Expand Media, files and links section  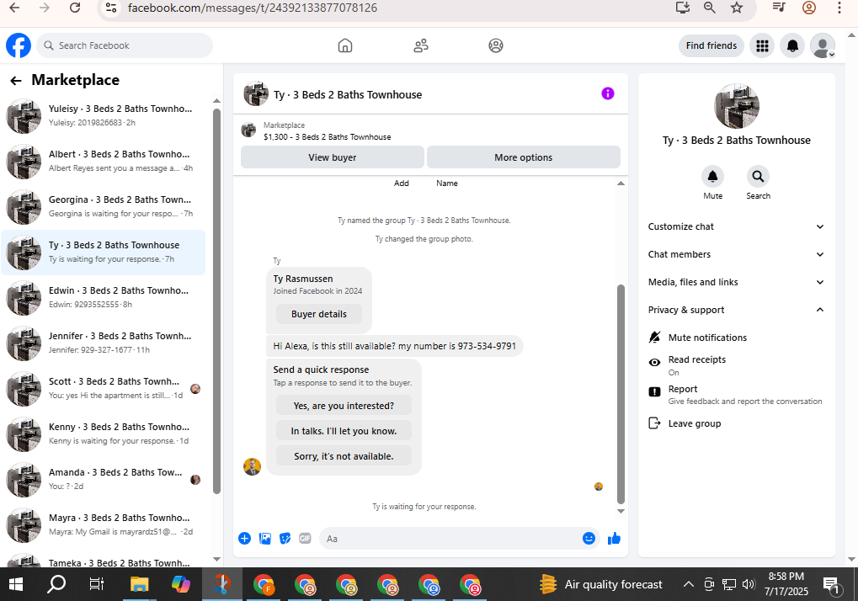737,282
